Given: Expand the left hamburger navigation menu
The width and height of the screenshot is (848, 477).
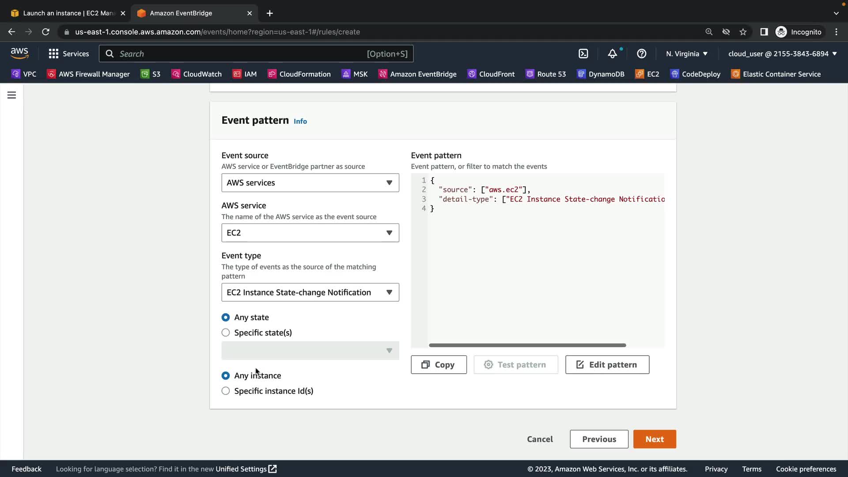Looking at the screenshot, I should [11, 95].
